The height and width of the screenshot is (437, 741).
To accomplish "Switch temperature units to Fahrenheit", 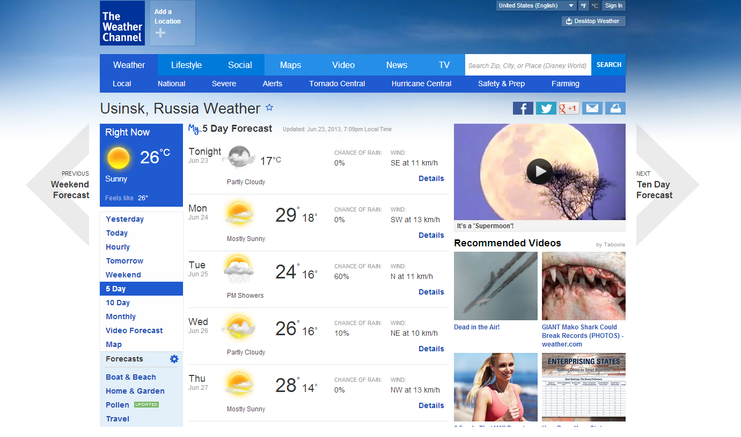I will tap(584, 6).
